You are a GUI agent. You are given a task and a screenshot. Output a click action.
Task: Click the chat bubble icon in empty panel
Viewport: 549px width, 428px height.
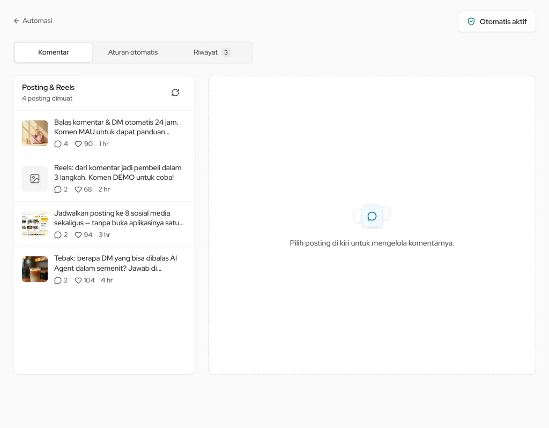372,216
